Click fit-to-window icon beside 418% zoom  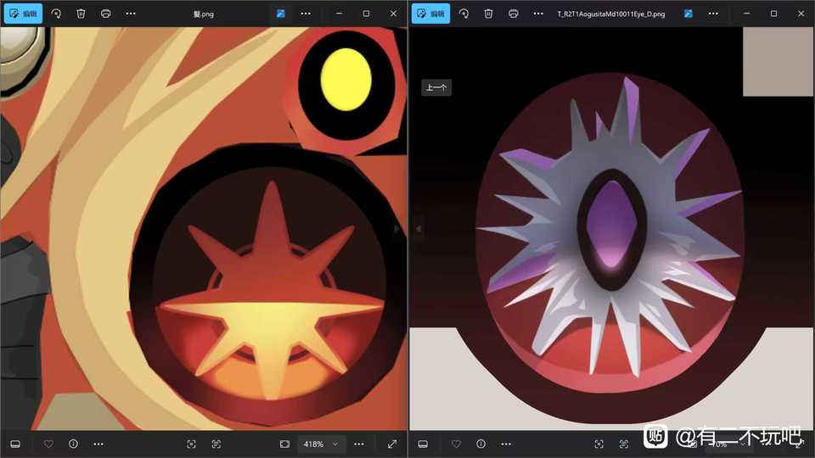[284, 444]
